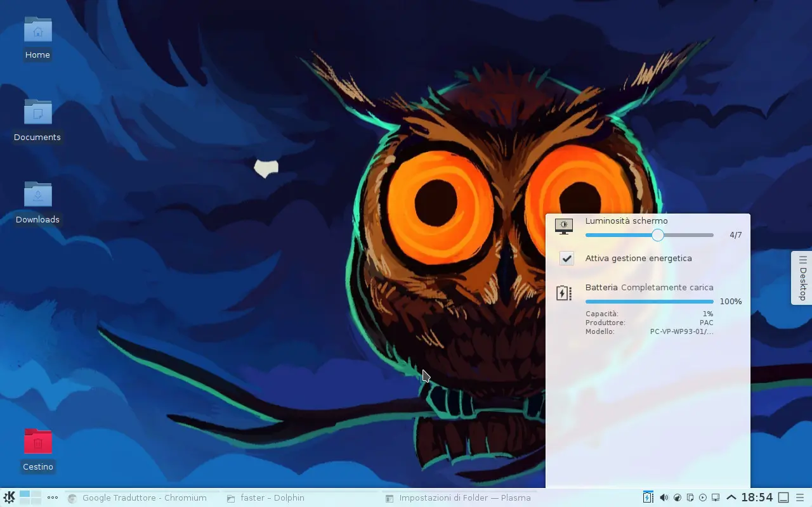Viewport: 812px width, 507px height.
Task: Click the show desktop icon in panel
Action: [x=783, y=497]
